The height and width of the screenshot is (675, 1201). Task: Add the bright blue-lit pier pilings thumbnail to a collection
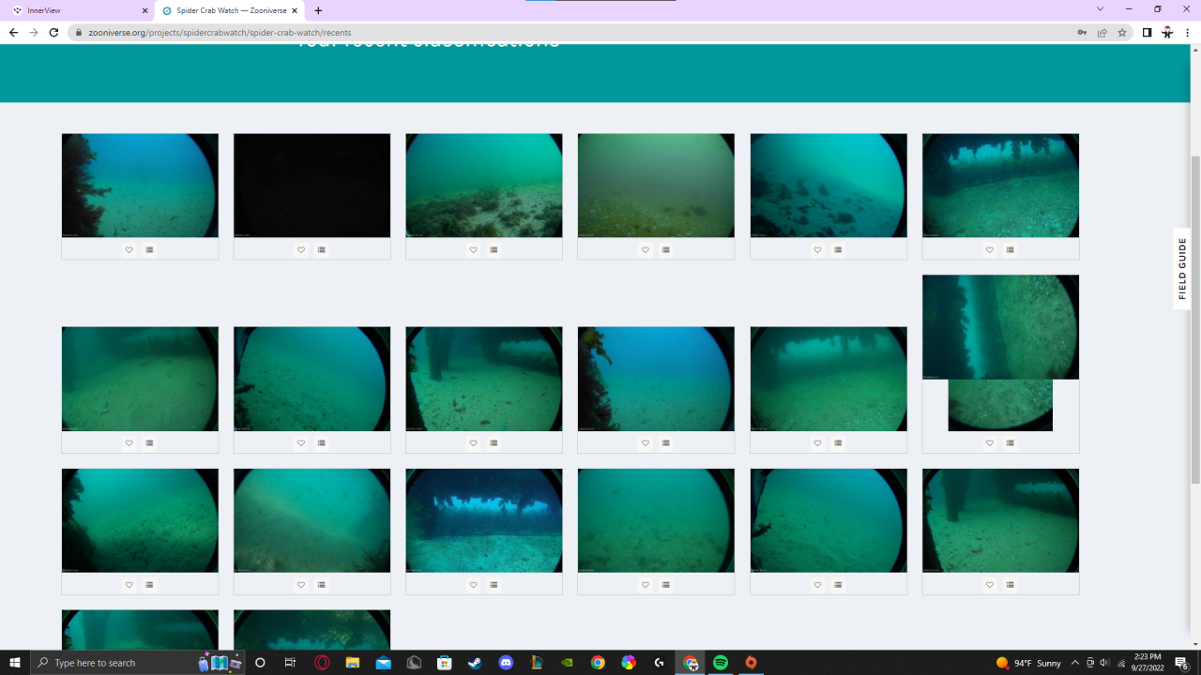494,585
